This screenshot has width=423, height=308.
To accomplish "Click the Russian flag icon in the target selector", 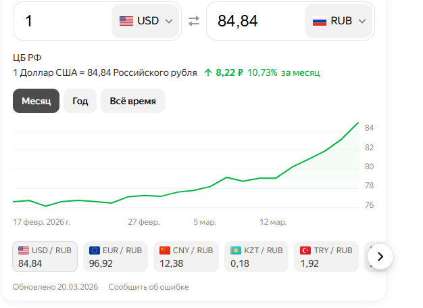I will click(x=320, y=21).
